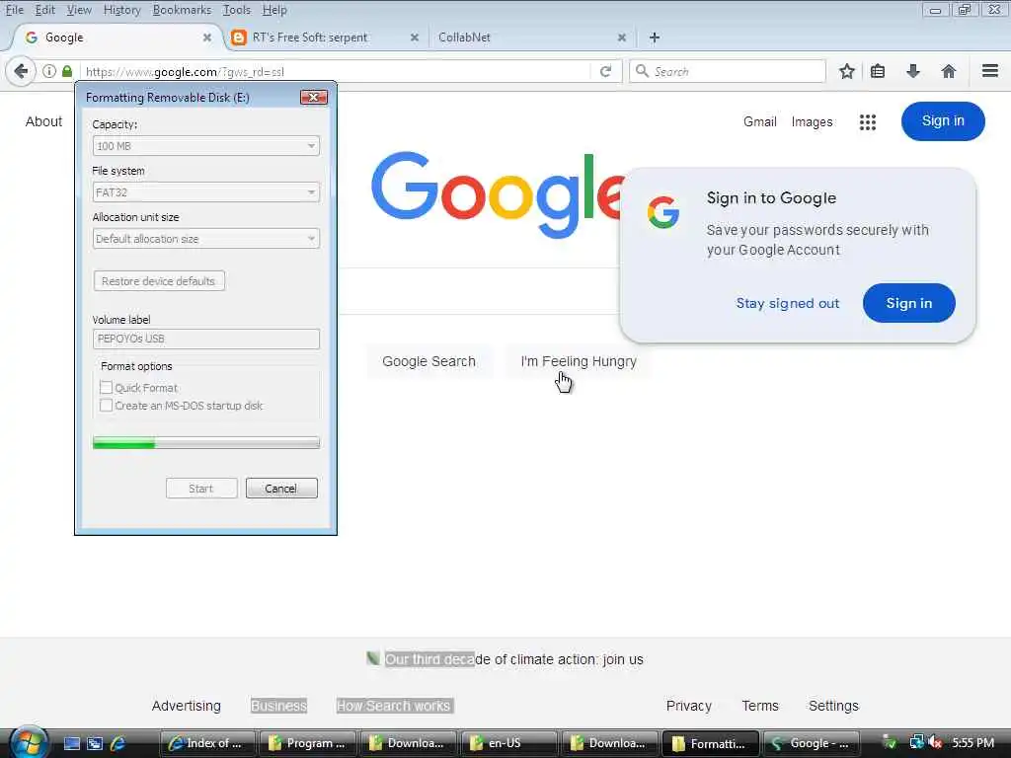The height and width of the screenshot is (758, 1011).
Task: Show bookmarks list icon in toolbar
Action: [x=878, y=71]
